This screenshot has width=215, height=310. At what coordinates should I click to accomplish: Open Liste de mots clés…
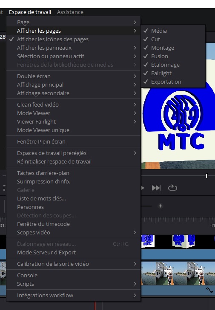[73, 199]
